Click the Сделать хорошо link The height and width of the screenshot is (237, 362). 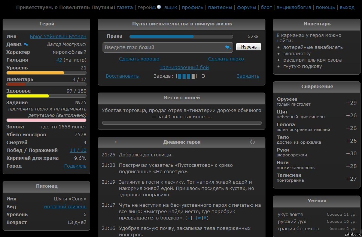(139, 59)
